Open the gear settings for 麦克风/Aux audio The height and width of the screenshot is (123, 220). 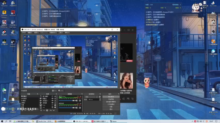[80, 101]
